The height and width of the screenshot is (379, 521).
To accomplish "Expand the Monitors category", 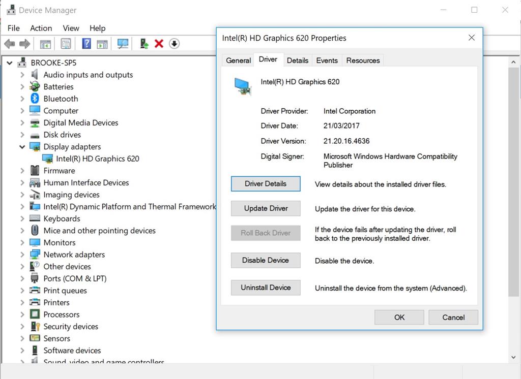I will click(22, 243).
